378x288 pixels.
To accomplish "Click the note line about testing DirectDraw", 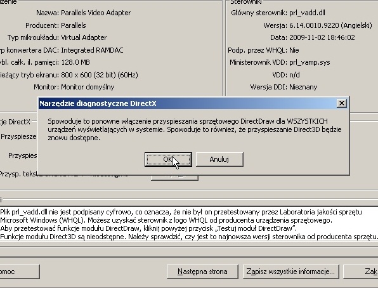I will click(x=148, y=228).
